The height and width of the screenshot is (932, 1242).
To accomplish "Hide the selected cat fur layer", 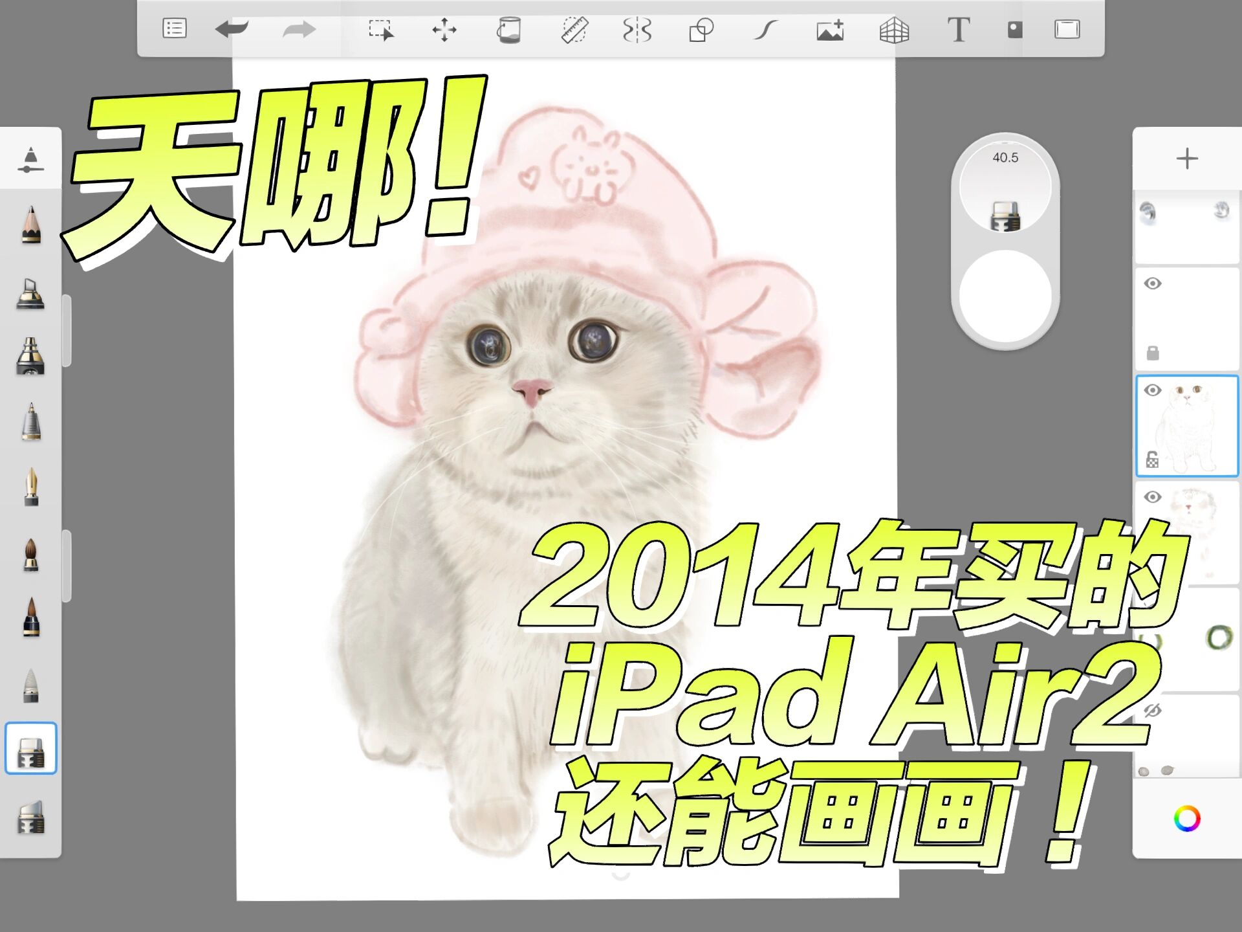I will pos(1153,390).
